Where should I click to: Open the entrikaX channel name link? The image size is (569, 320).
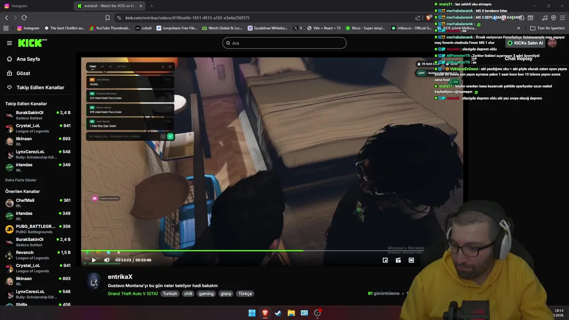[120, 277]
